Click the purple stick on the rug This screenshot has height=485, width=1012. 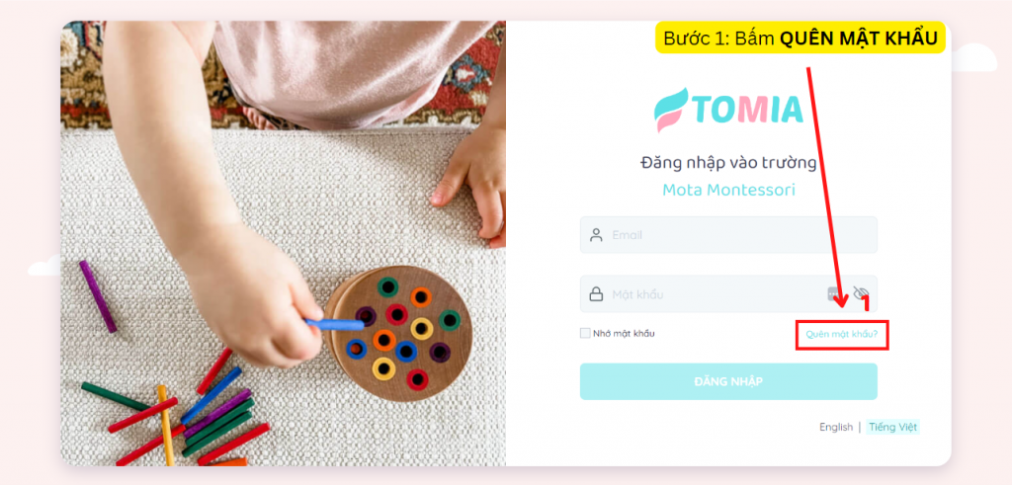pyautogui.click(x=98, y=296)
